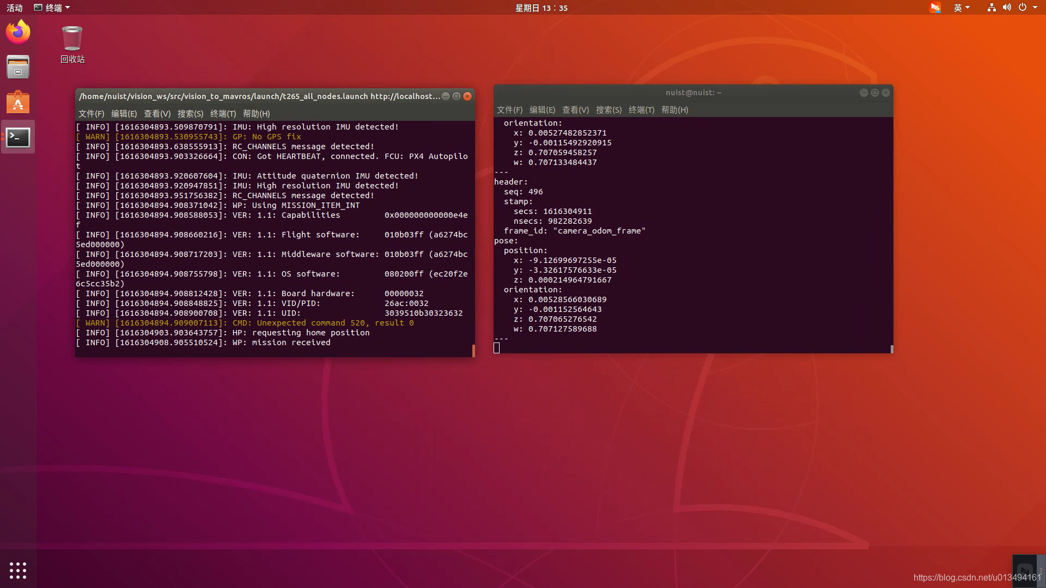Open 文件(F) menu in launch terminal
The image size is (1046, 588).
(x=91, y=113)
